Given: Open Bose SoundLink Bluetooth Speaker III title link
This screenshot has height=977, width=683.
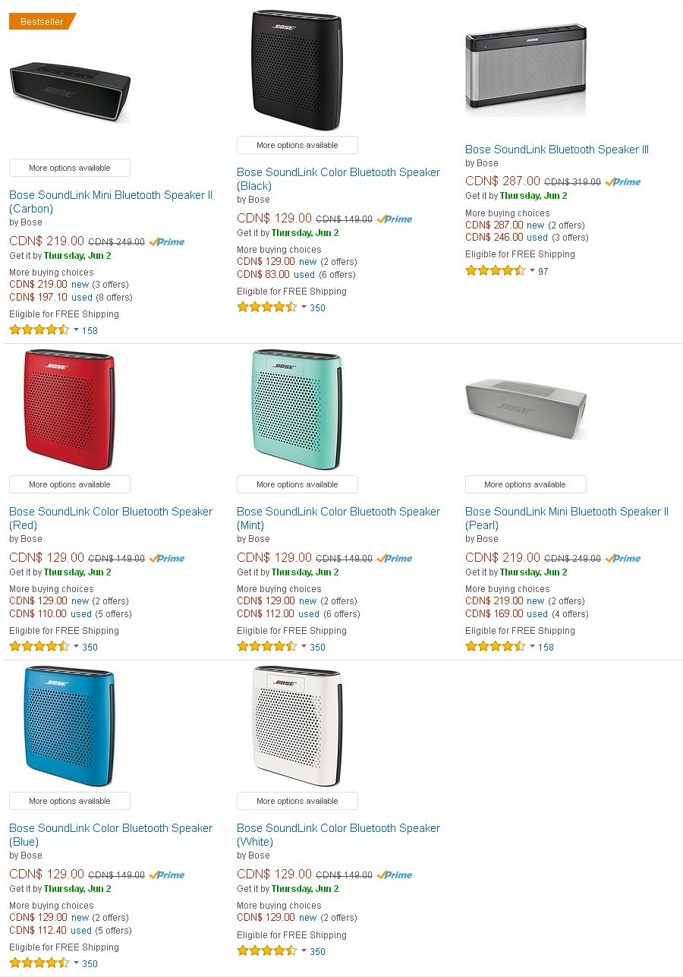Looking at the screenshot, I should pos(557,150).
